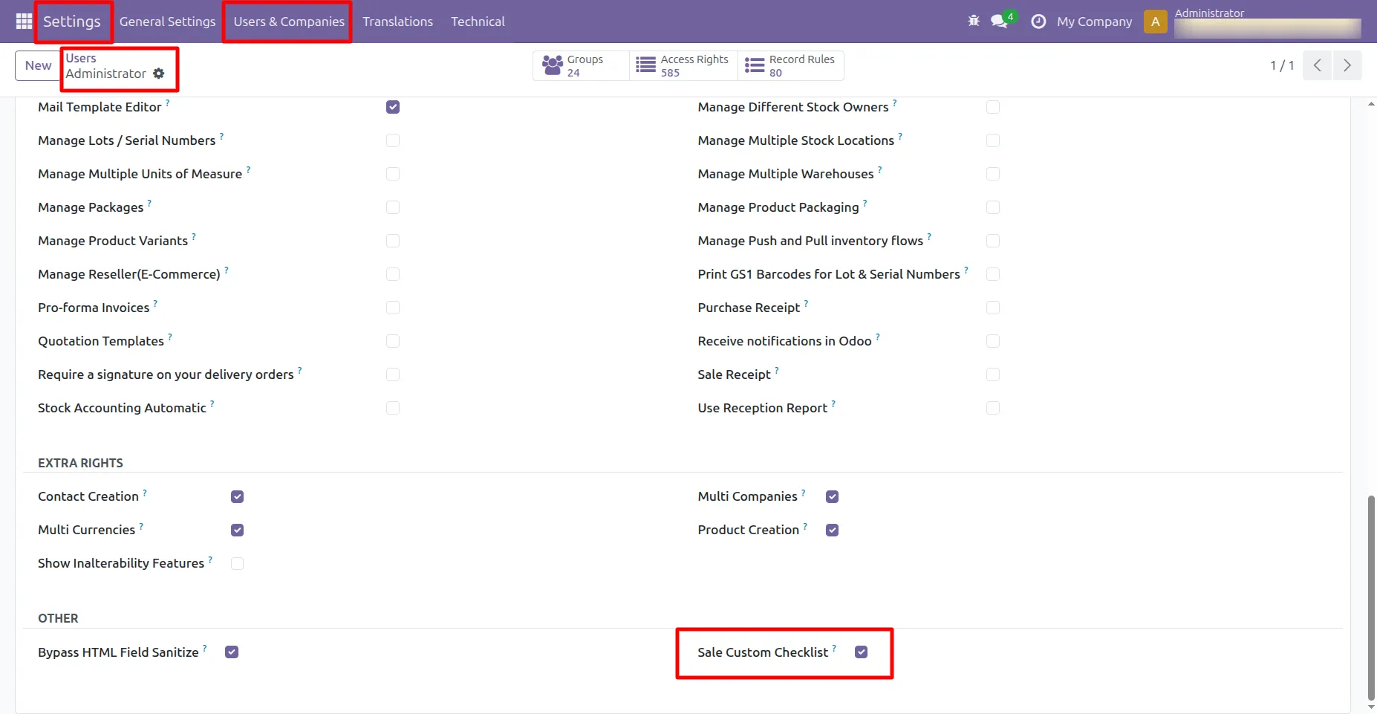Screen dimensions: 1377x714
Task: Click the New button
Action: 38,65
